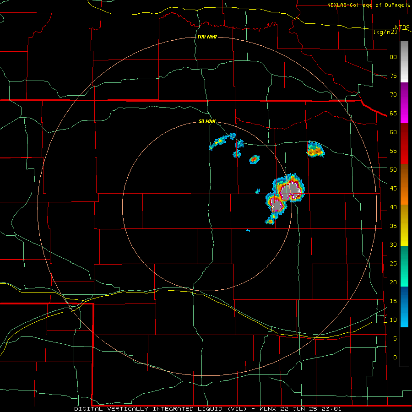Click the 15 value on the VIL scale
The width and height of the screenshot is (412, 412).
coord(393,301)
